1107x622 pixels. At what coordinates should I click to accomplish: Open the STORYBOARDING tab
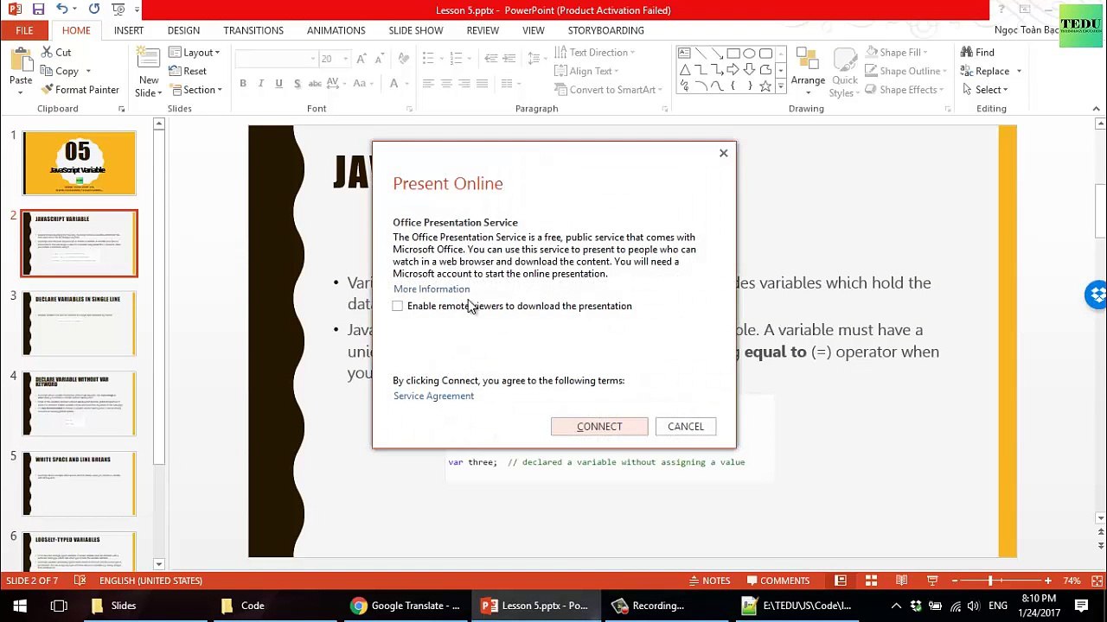pyautogui.click(x=605, y=30)
